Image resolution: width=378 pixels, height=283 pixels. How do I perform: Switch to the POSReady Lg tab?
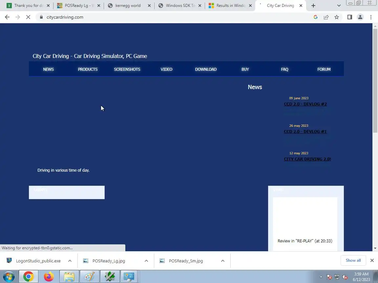(x=79, y=6)
